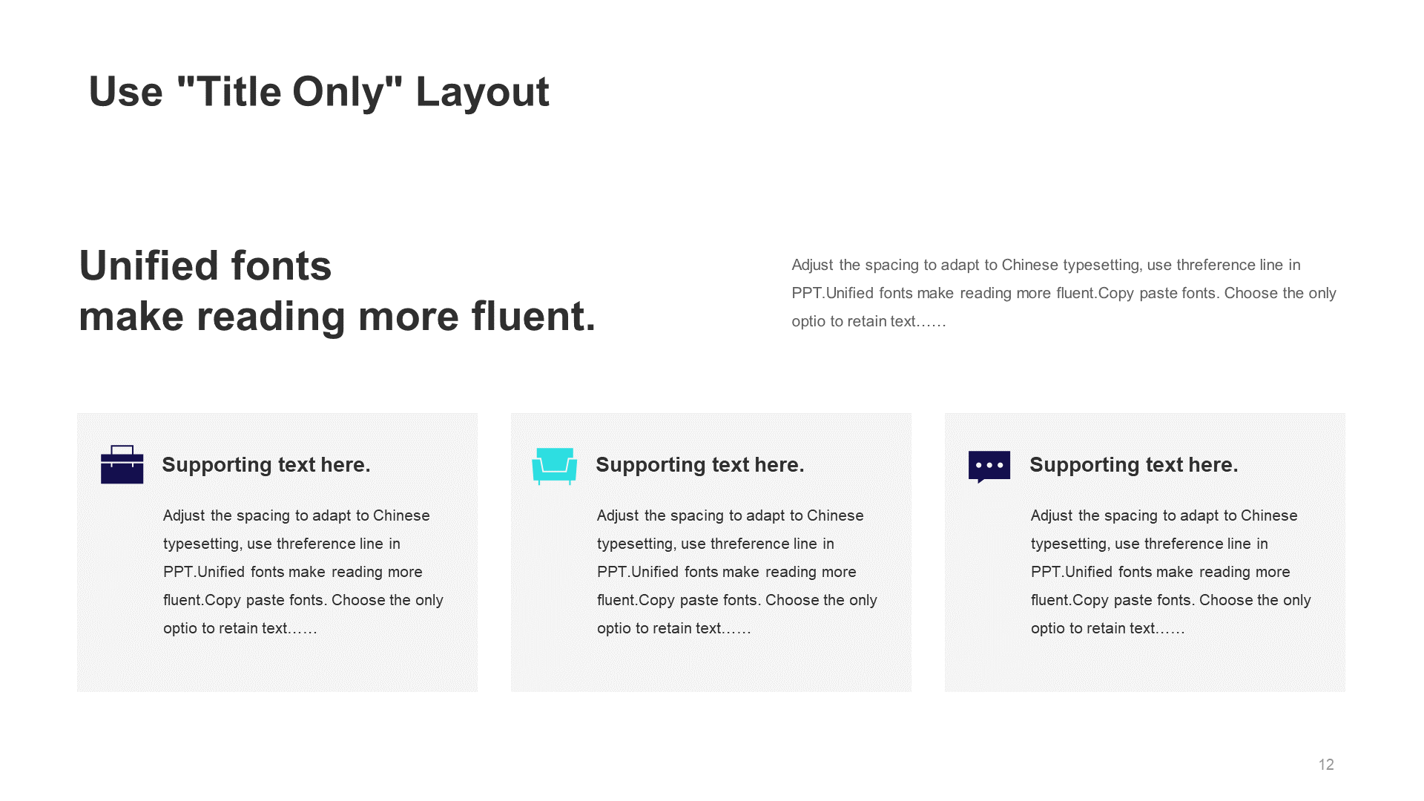1424x801 pixels.
Task: Click empty bottom area of the briefcase card
Action: pos(277,666)
